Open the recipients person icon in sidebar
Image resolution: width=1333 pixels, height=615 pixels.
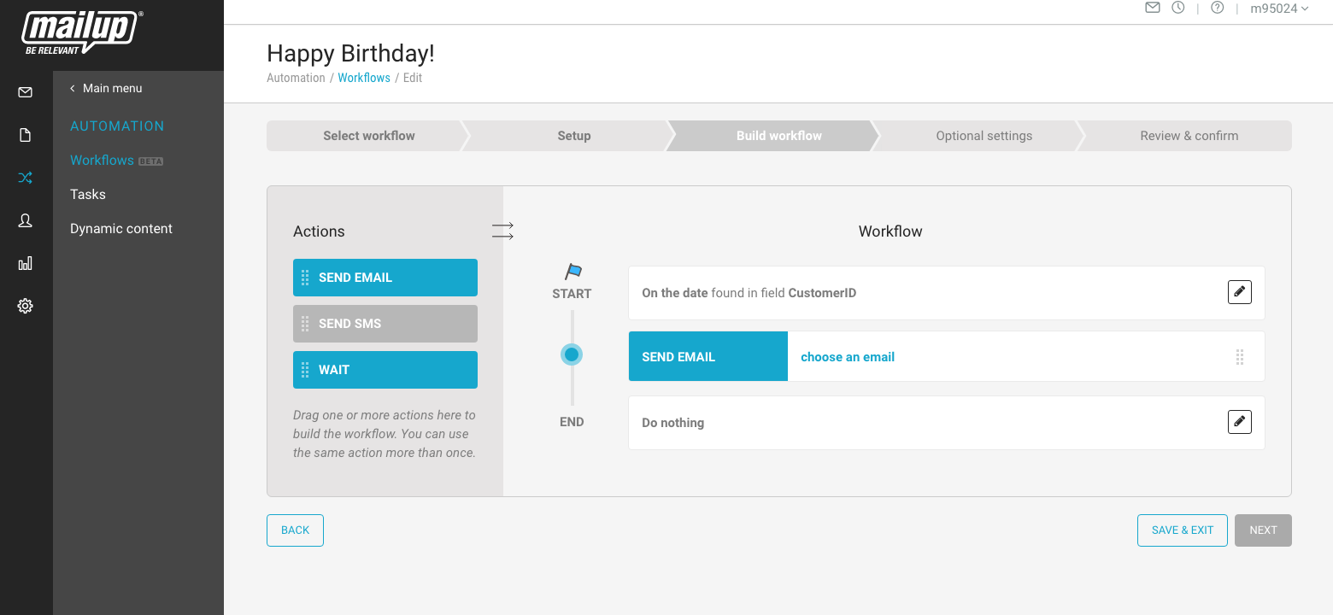pos(26,220)
